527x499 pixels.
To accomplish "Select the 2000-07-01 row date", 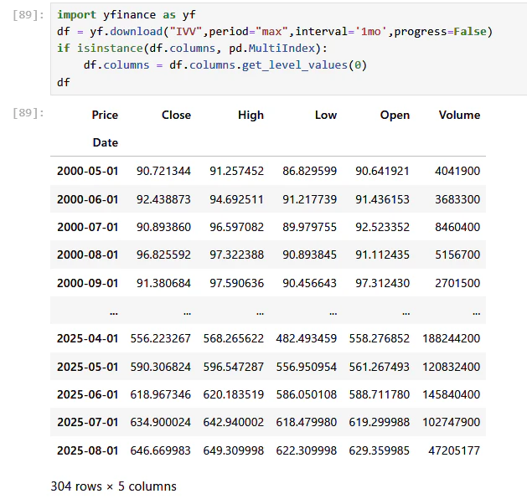I will (87, 227).
